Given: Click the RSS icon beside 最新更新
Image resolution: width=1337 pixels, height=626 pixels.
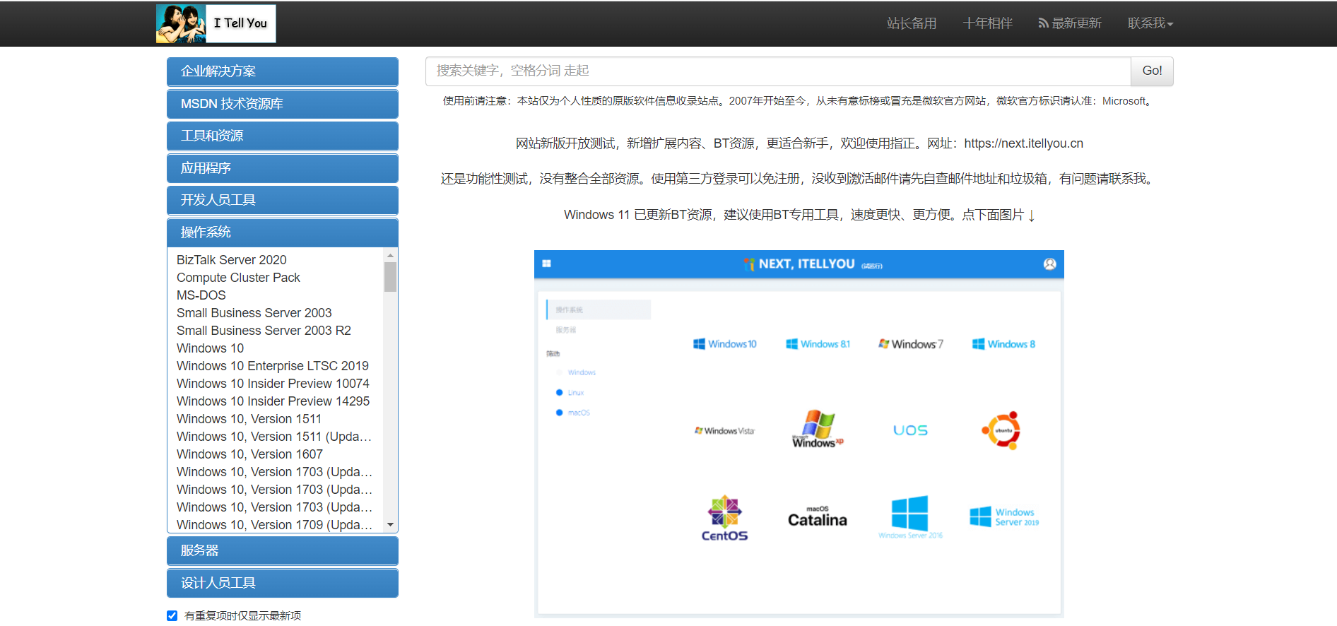Looking at the screenshot, I should coord(1043,23).
